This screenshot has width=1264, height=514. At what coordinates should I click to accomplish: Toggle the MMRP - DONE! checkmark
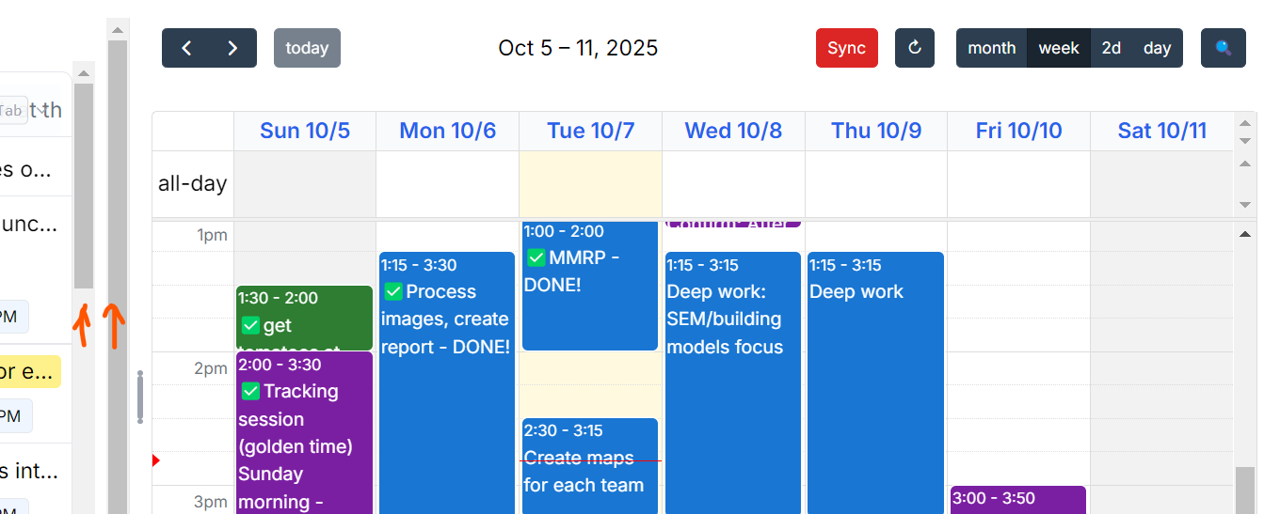(x=536, y=257)
